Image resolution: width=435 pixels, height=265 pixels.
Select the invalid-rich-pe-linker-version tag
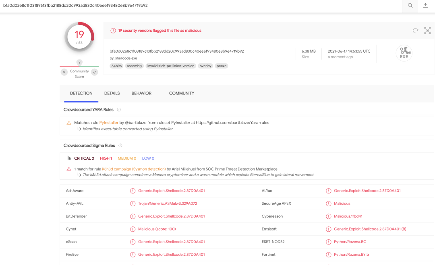(x=171, y=66)
